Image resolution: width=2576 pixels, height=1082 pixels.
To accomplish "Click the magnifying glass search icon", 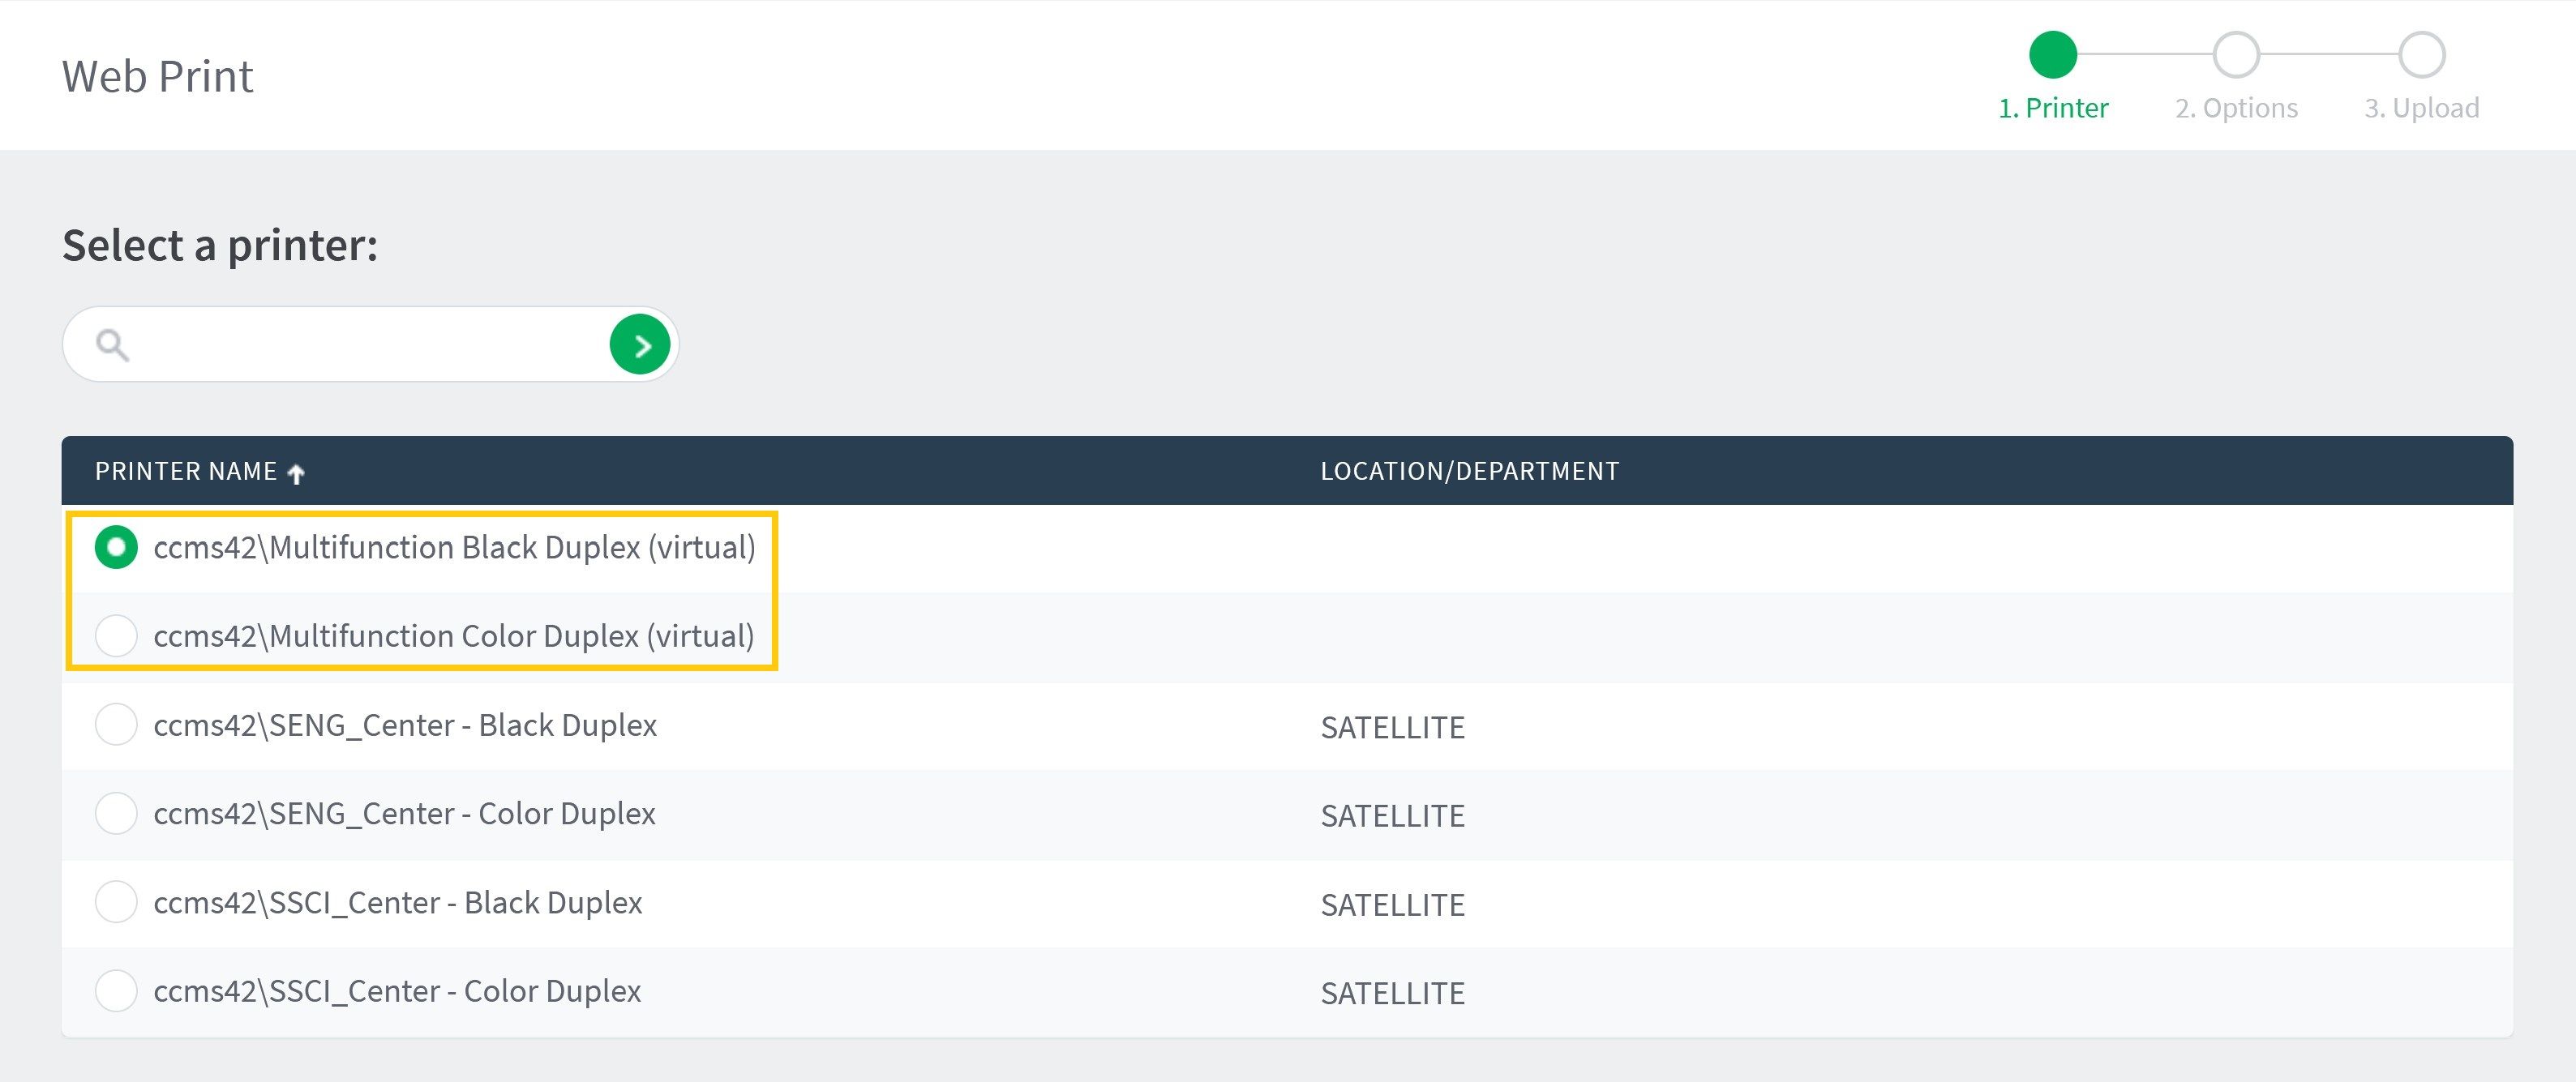I will (x=112, y=345).
